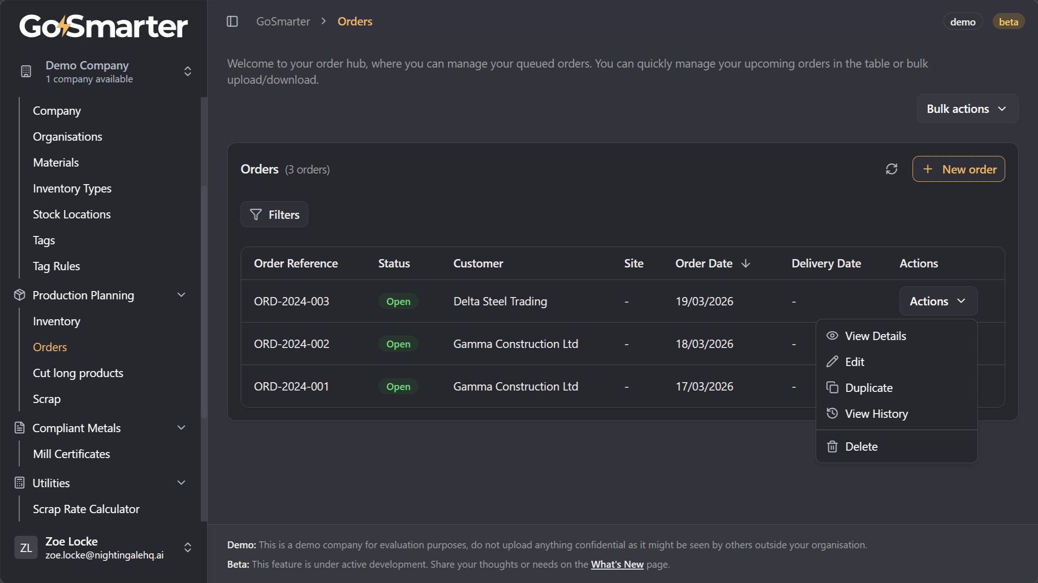Screen dimensions: 1038x583
Task: Click the demo badge
Action: 963,21
